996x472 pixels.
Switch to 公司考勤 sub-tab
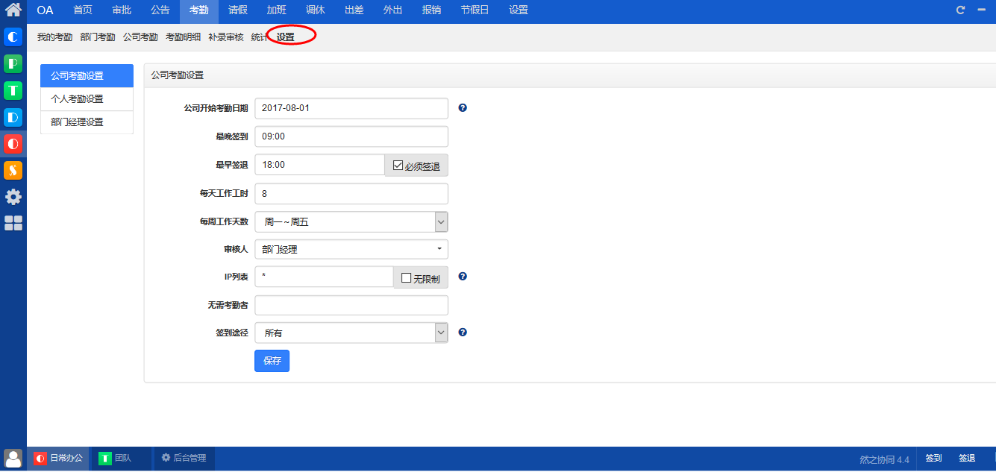coord(140,37)
